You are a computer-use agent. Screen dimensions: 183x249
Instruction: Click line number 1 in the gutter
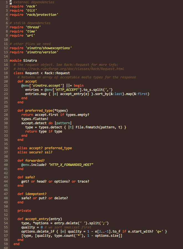click(x=7, y=2)
